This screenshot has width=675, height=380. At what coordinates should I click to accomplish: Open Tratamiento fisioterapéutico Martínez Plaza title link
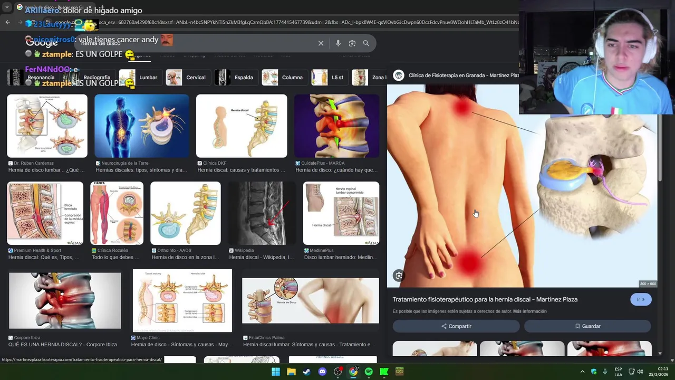pos(485,299)
